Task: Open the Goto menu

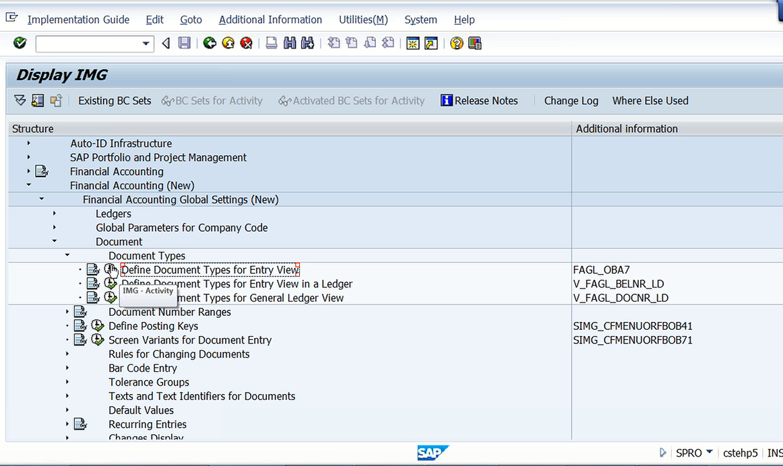Action: 191,20
